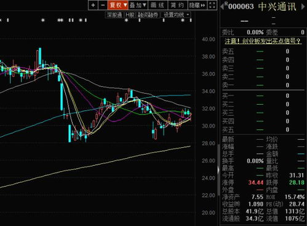Viewport: 307px width, 226px height.
Task: Click the 融资融券 label
Action: (x=148, y=15)
